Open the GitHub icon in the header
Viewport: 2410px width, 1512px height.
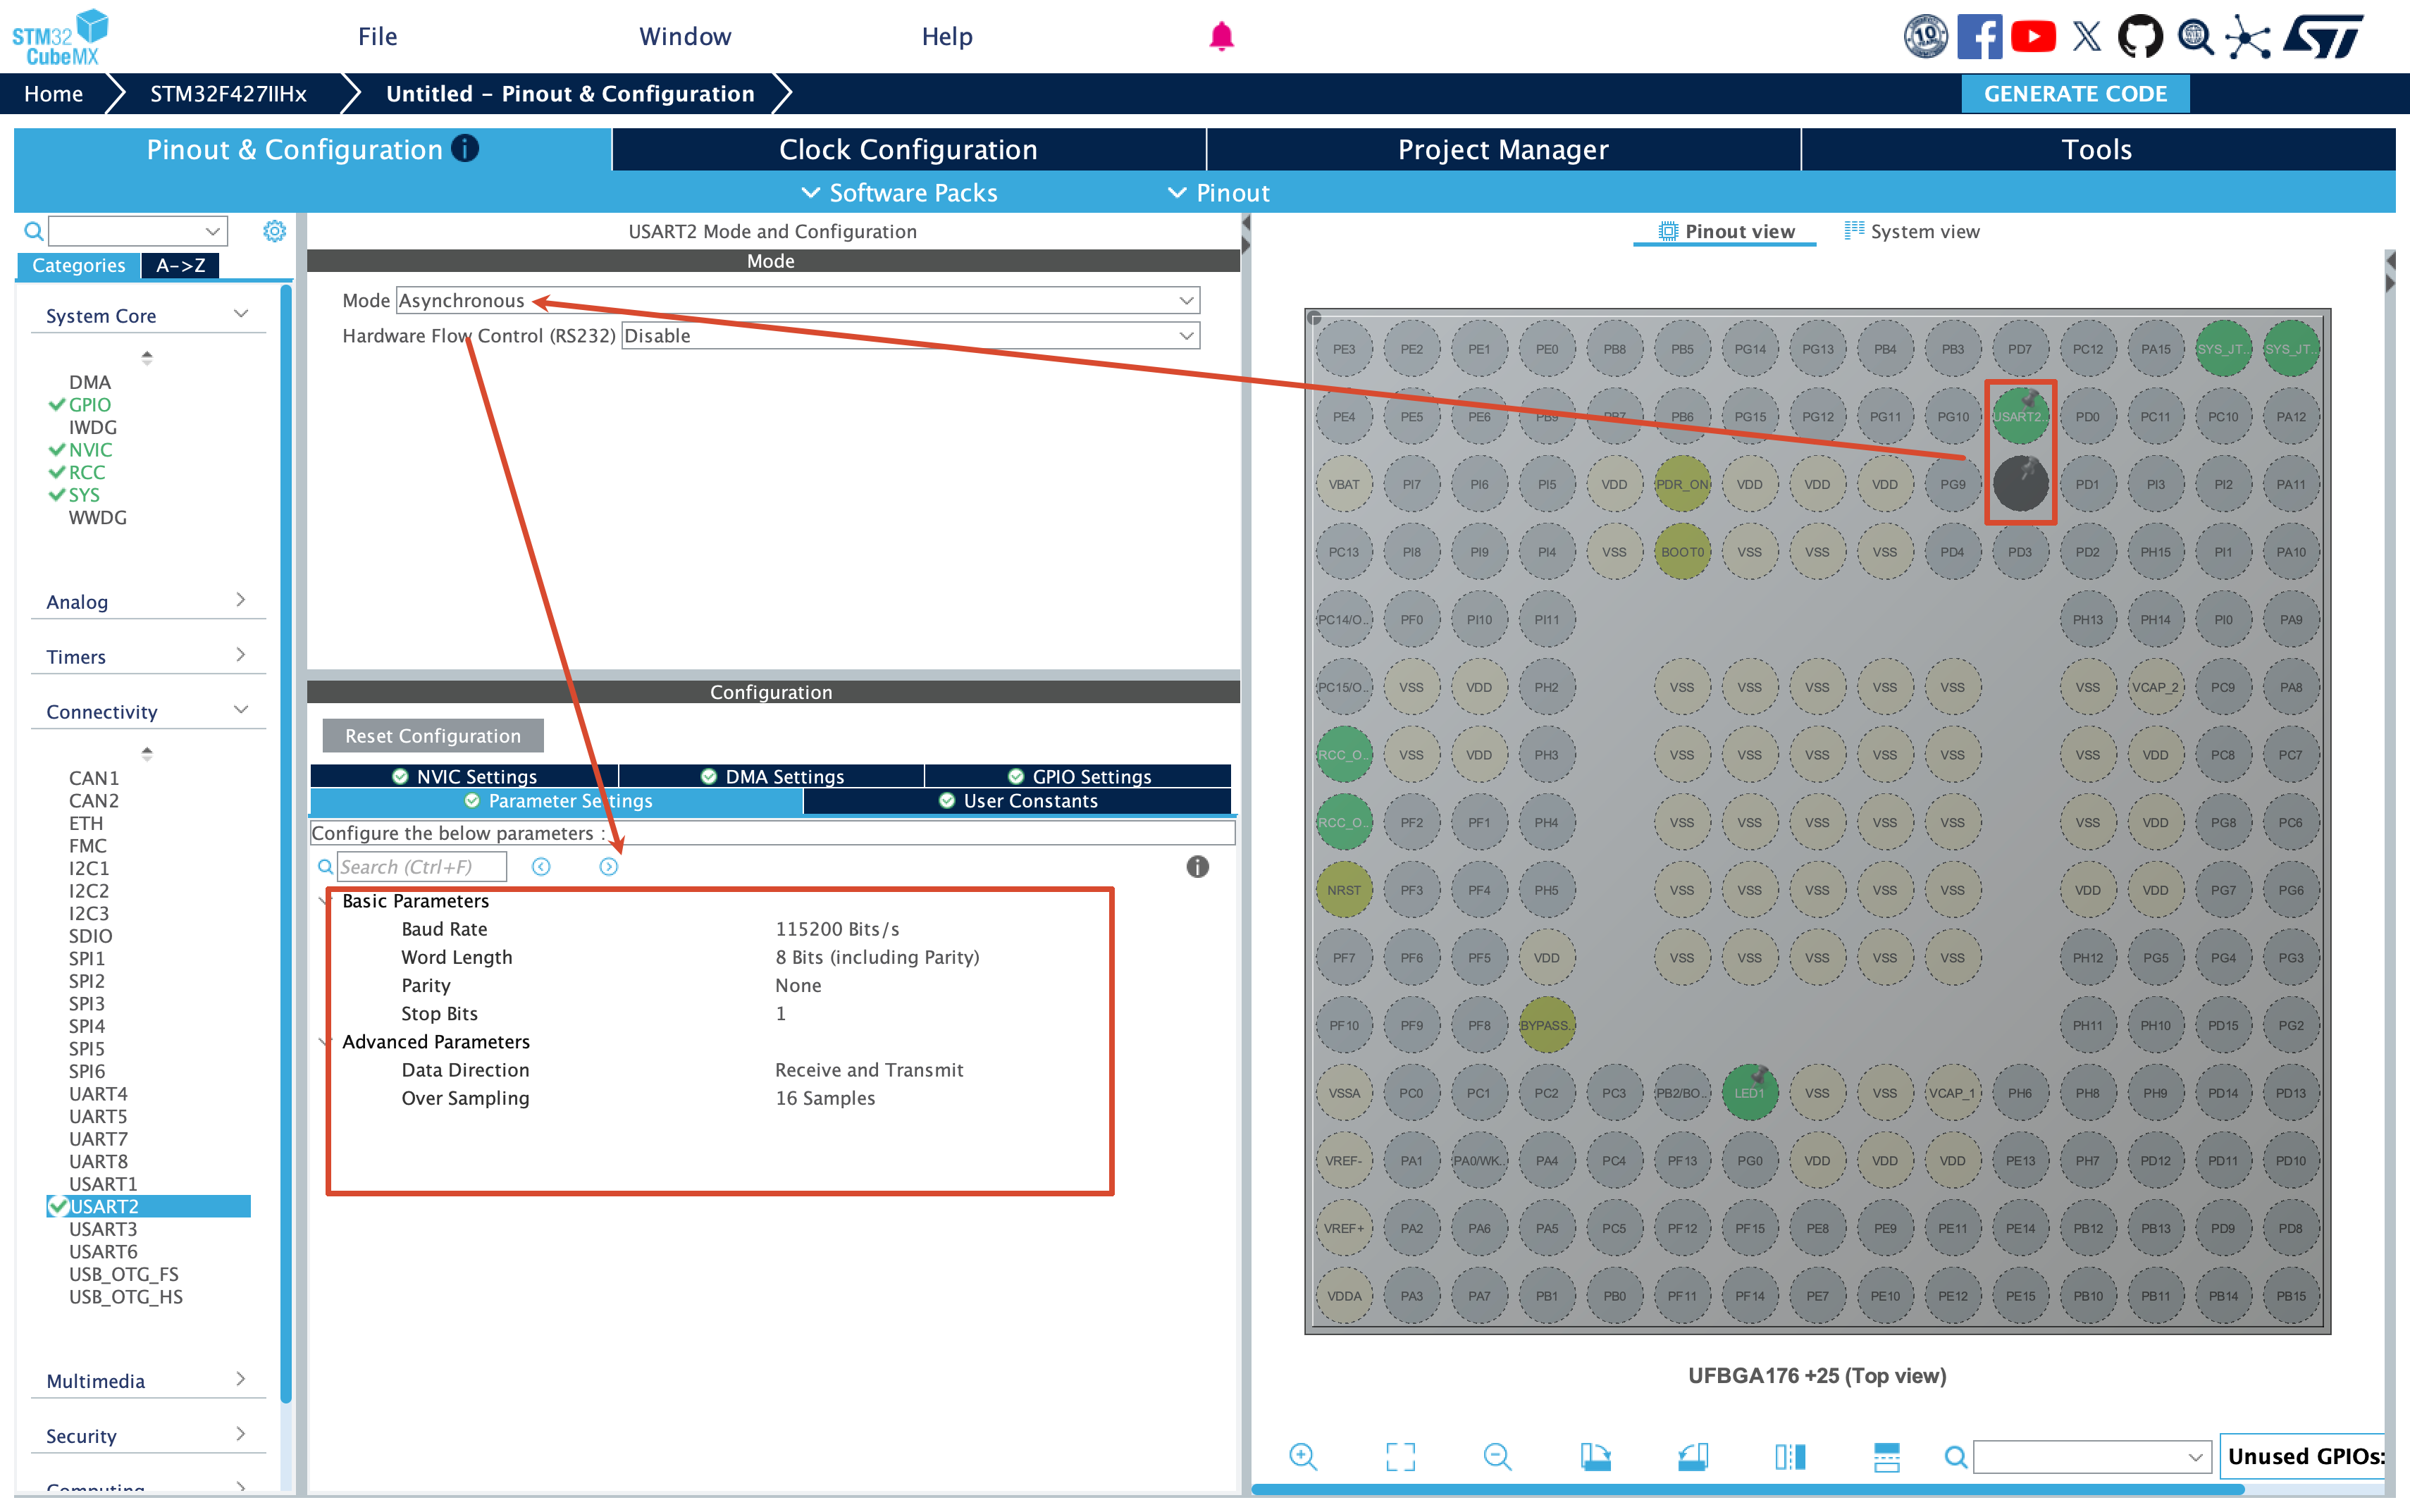point(2140,37)
